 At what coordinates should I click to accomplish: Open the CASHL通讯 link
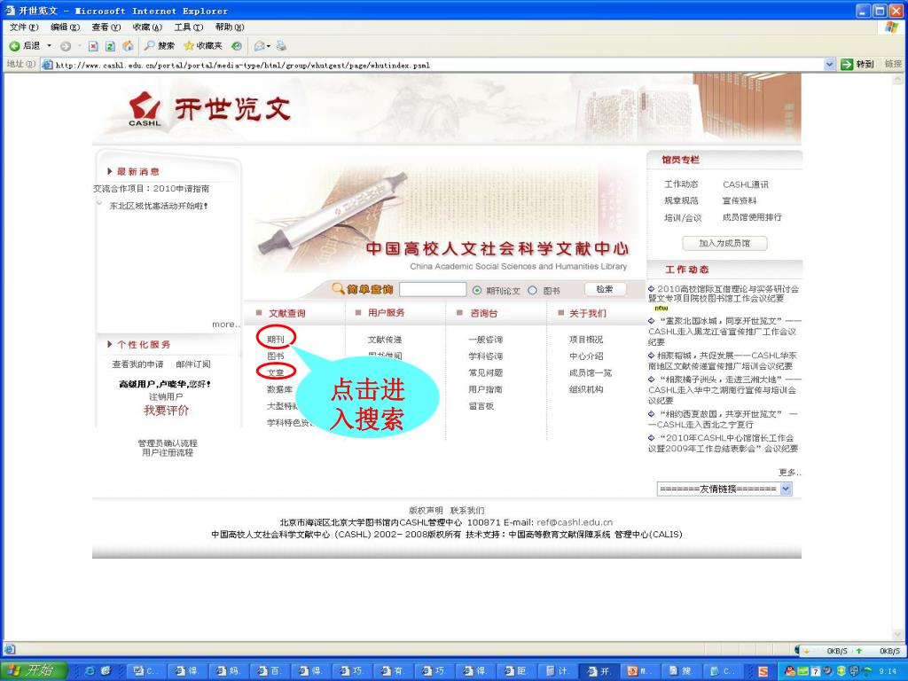(745, 184)
